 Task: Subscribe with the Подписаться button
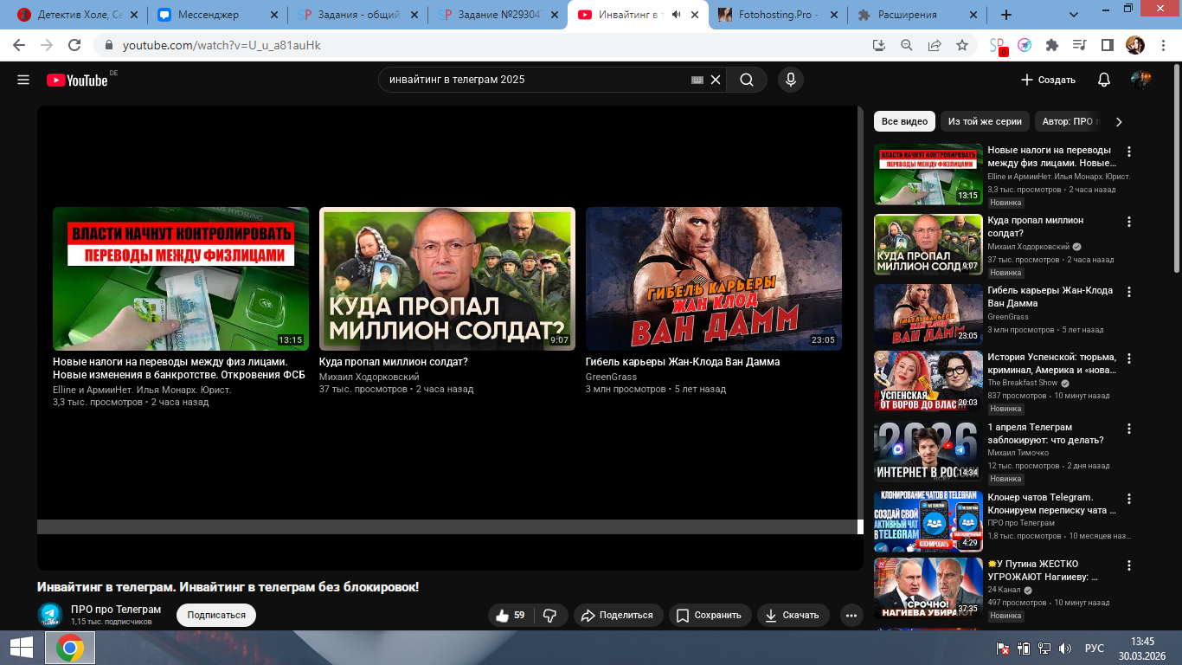tap(216, 616)
